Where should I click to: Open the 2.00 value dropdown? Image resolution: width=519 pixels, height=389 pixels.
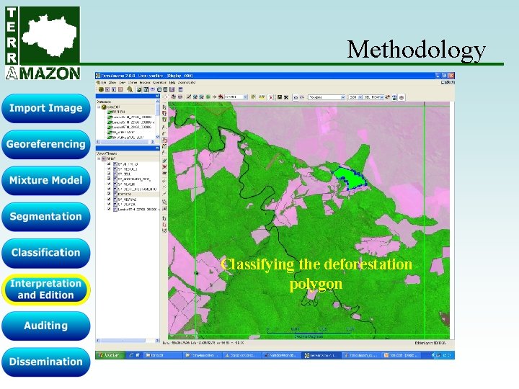click(x=355, y=97)
